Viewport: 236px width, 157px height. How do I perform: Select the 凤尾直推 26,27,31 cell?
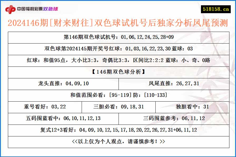[x=174, y=84]
